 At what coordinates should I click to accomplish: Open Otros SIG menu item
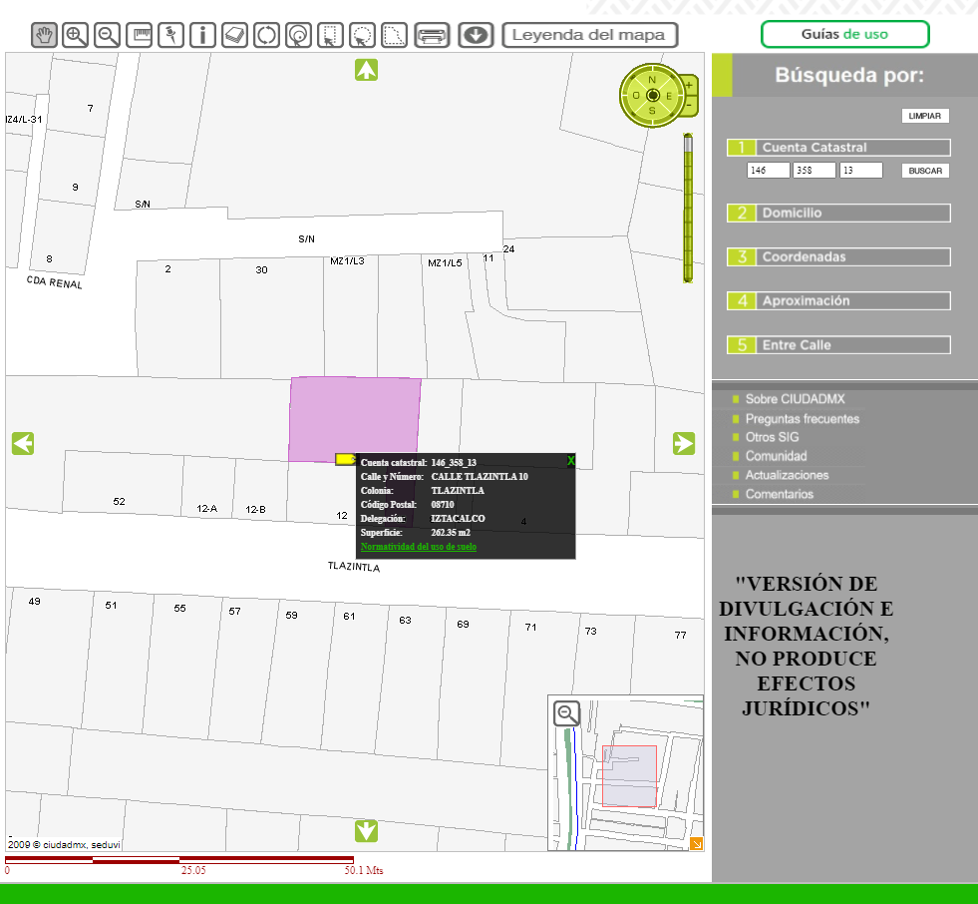pyautogui.click(x=773, y=437)
